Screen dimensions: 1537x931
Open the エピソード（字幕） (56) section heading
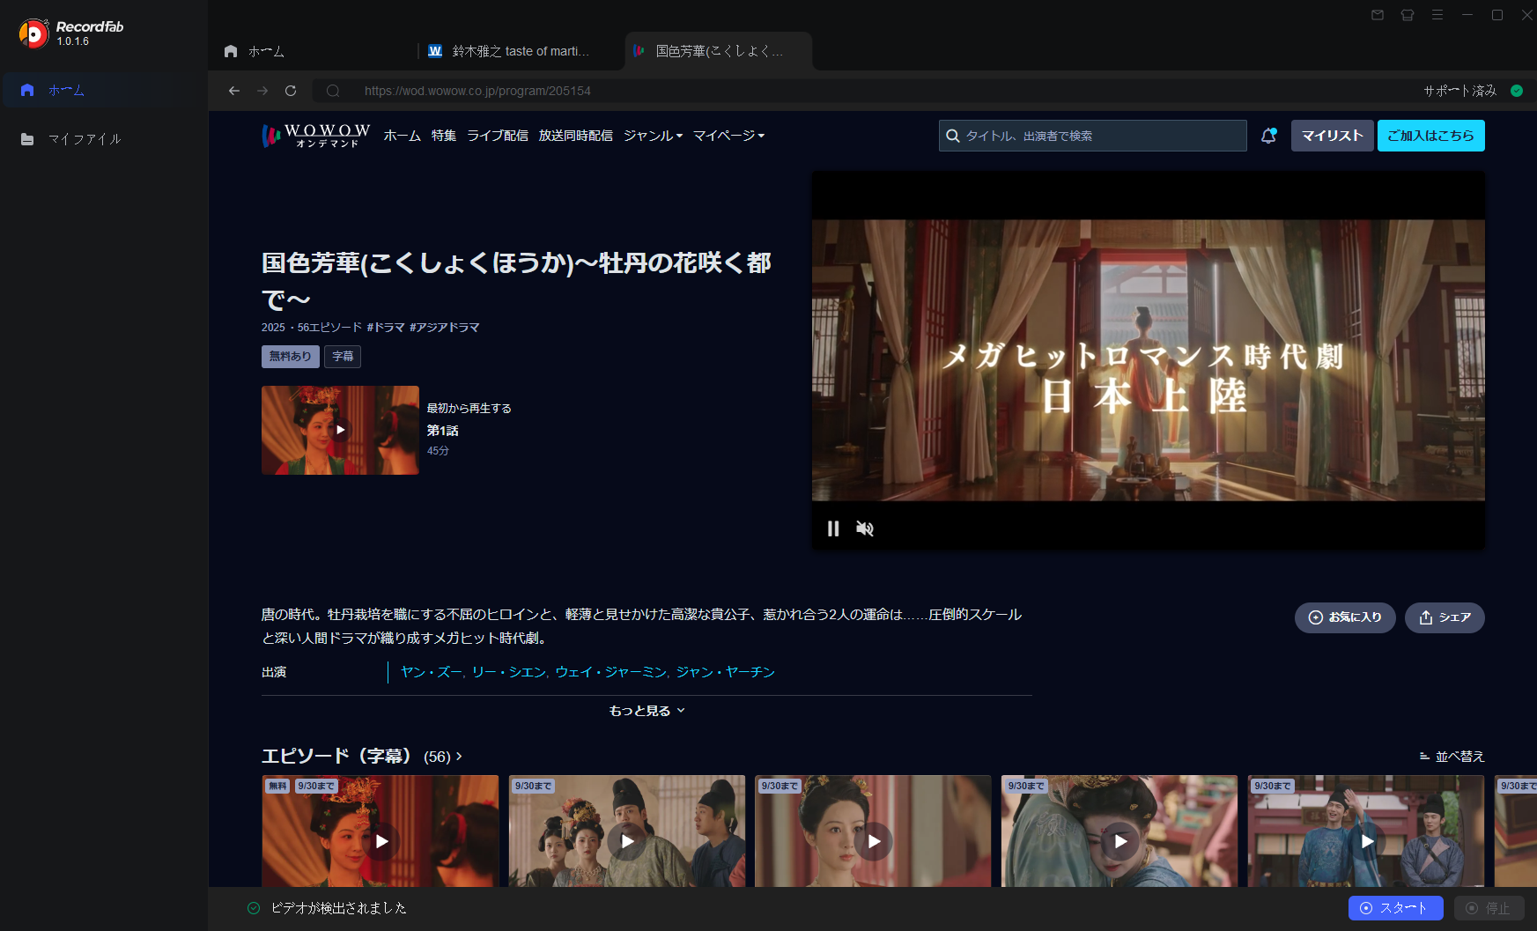[x=362, y=757]
